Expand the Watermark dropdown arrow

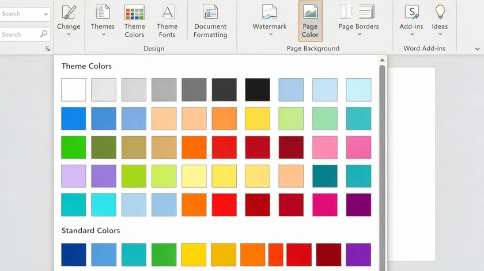(x=271, y=34)
